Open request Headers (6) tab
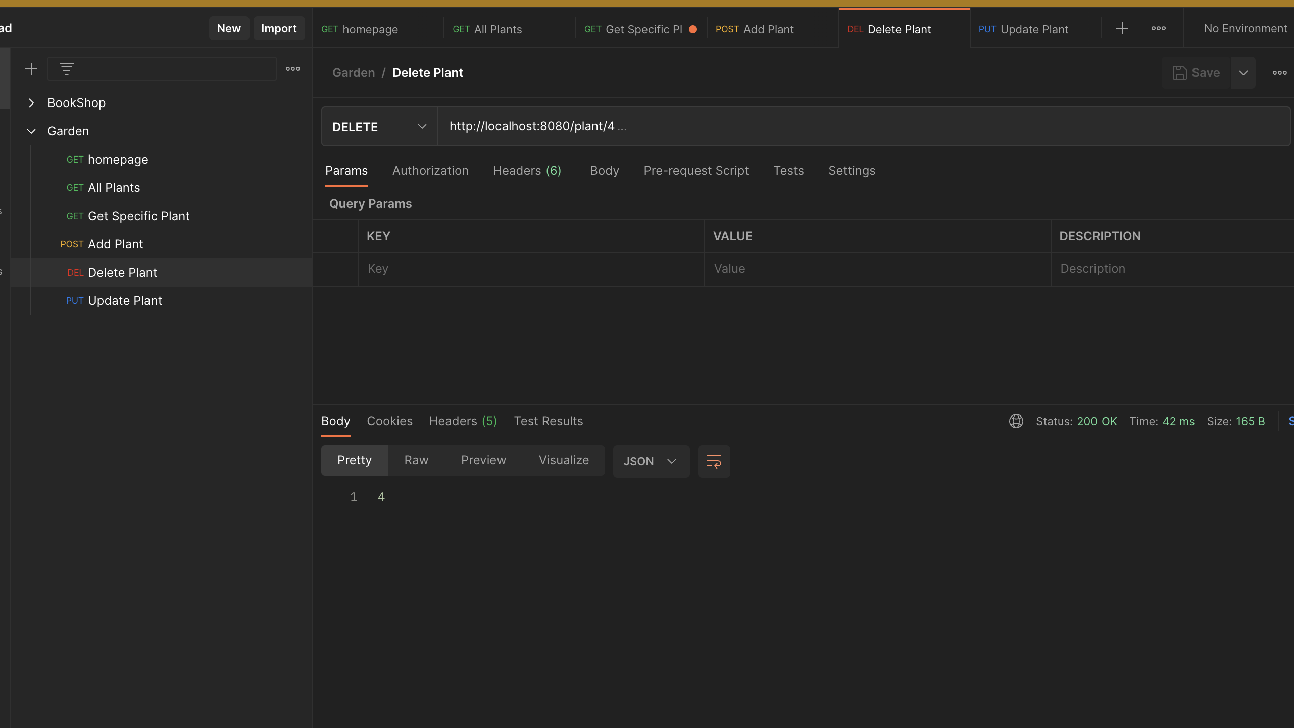 tap(527, 171)
